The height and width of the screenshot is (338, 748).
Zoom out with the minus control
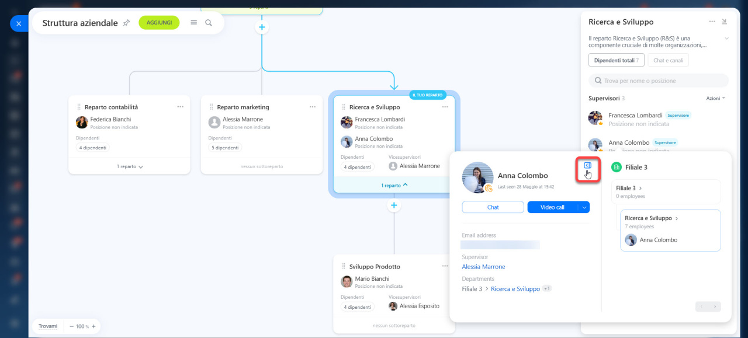click(x=72, y=326)
